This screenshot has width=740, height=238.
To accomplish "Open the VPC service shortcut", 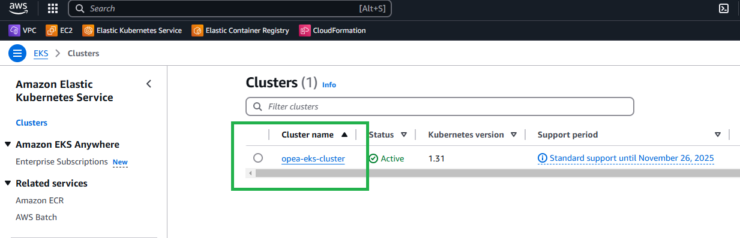I will [x=23, y=30].
